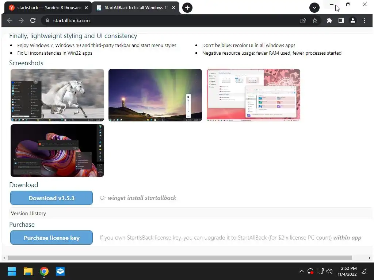The image size is (374, 280).
Task: Click 'Negative resource usage' bullet text
Action: click(x=272, y=53)
